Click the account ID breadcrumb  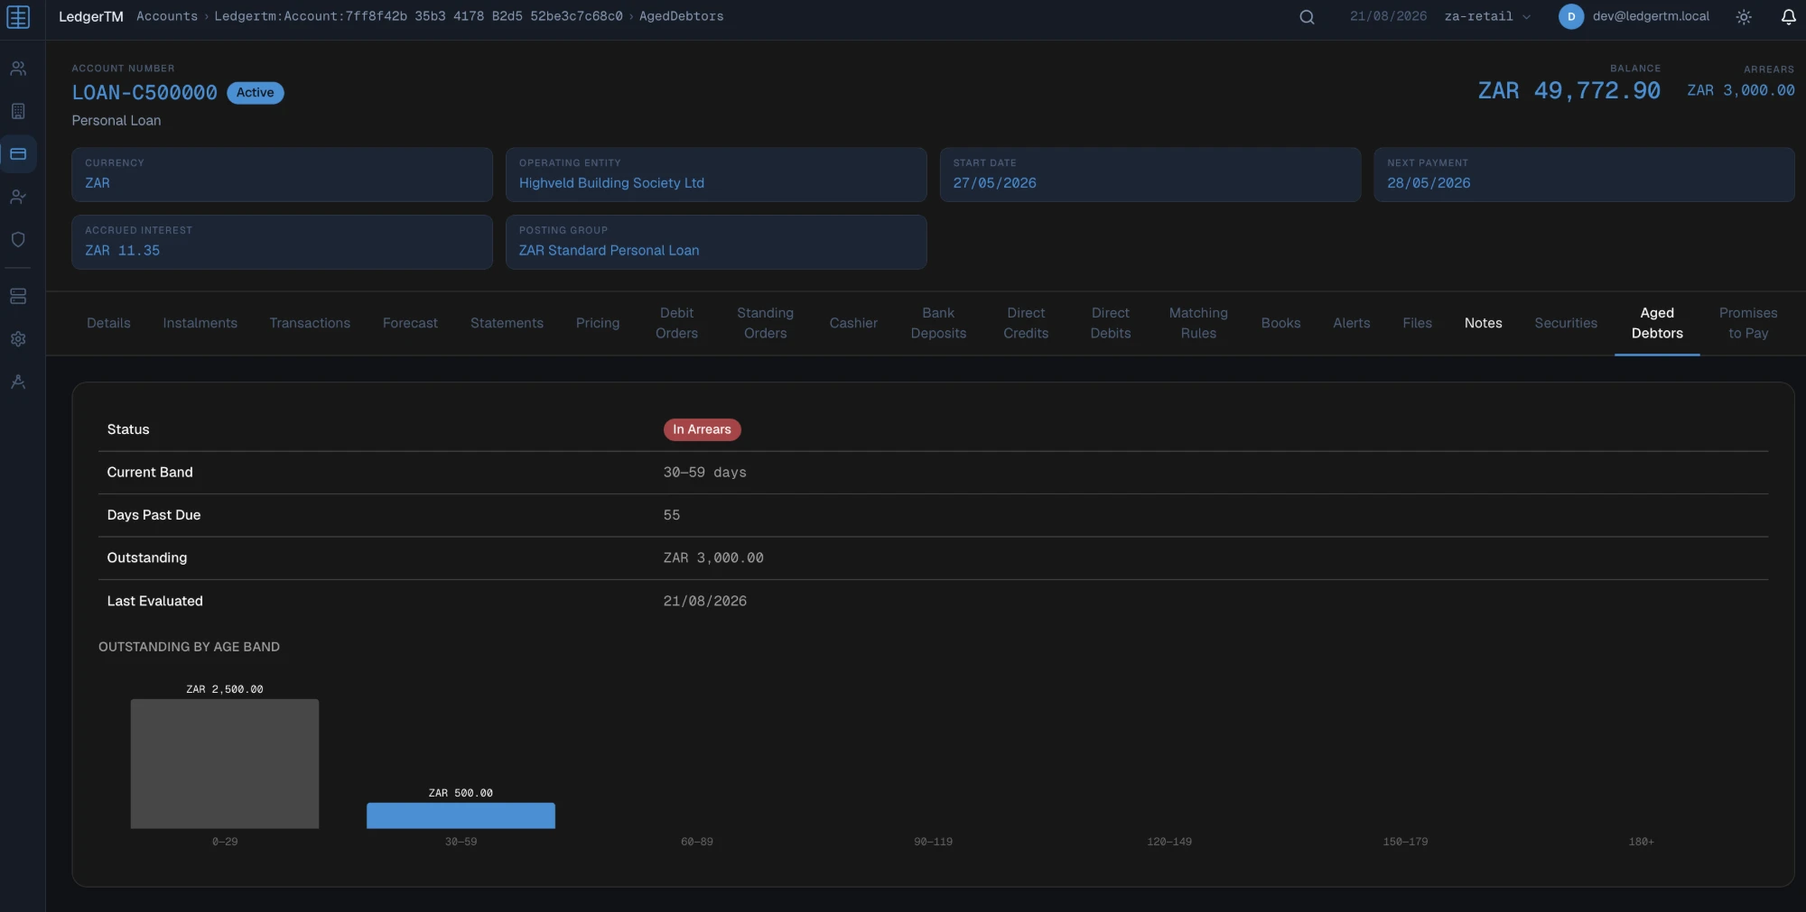418,16
